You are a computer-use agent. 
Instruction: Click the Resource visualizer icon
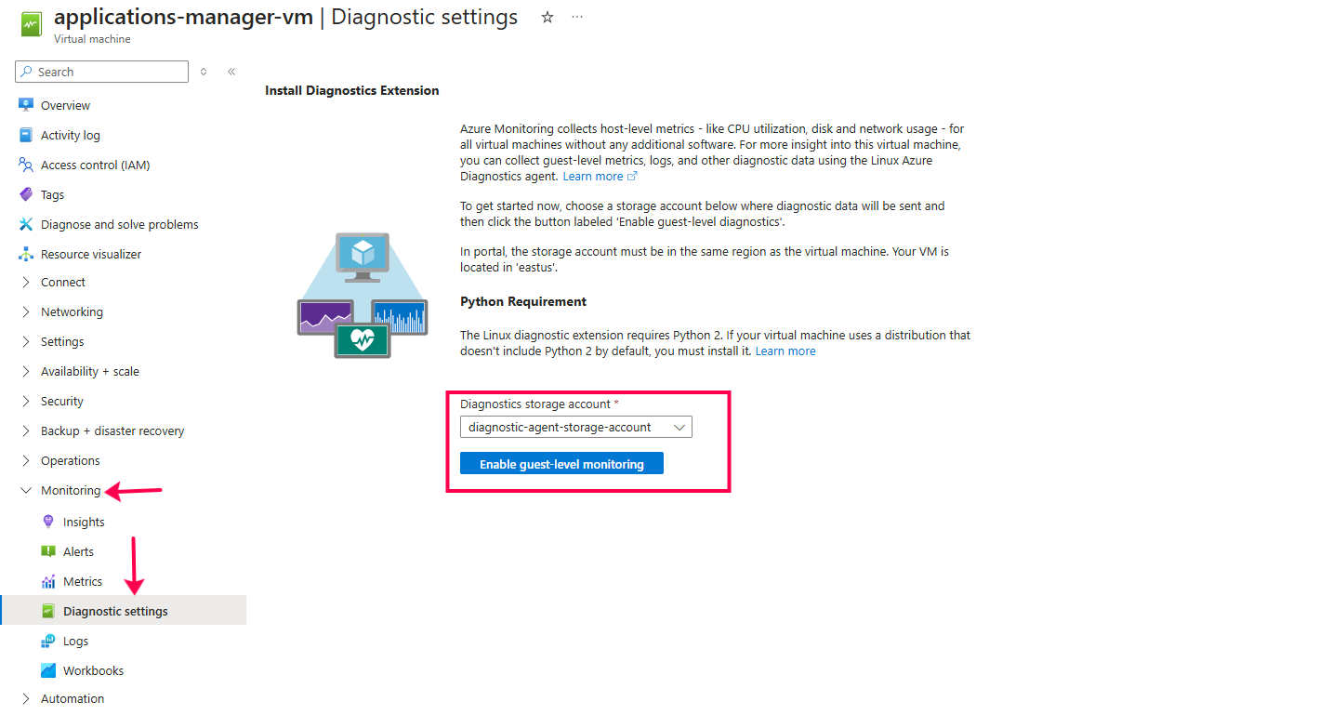[26, 254]
